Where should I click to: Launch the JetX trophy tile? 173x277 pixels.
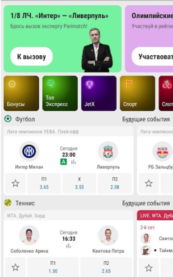[x=99, y=93]
